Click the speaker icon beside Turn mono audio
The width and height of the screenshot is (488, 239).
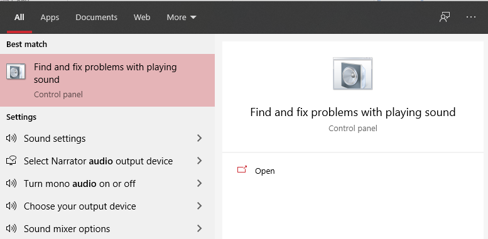coord(11,183)
